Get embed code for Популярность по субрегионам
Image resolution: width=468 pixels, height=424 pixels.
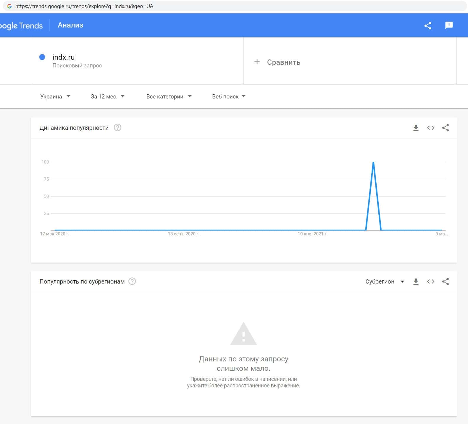[x=431, y=281]
